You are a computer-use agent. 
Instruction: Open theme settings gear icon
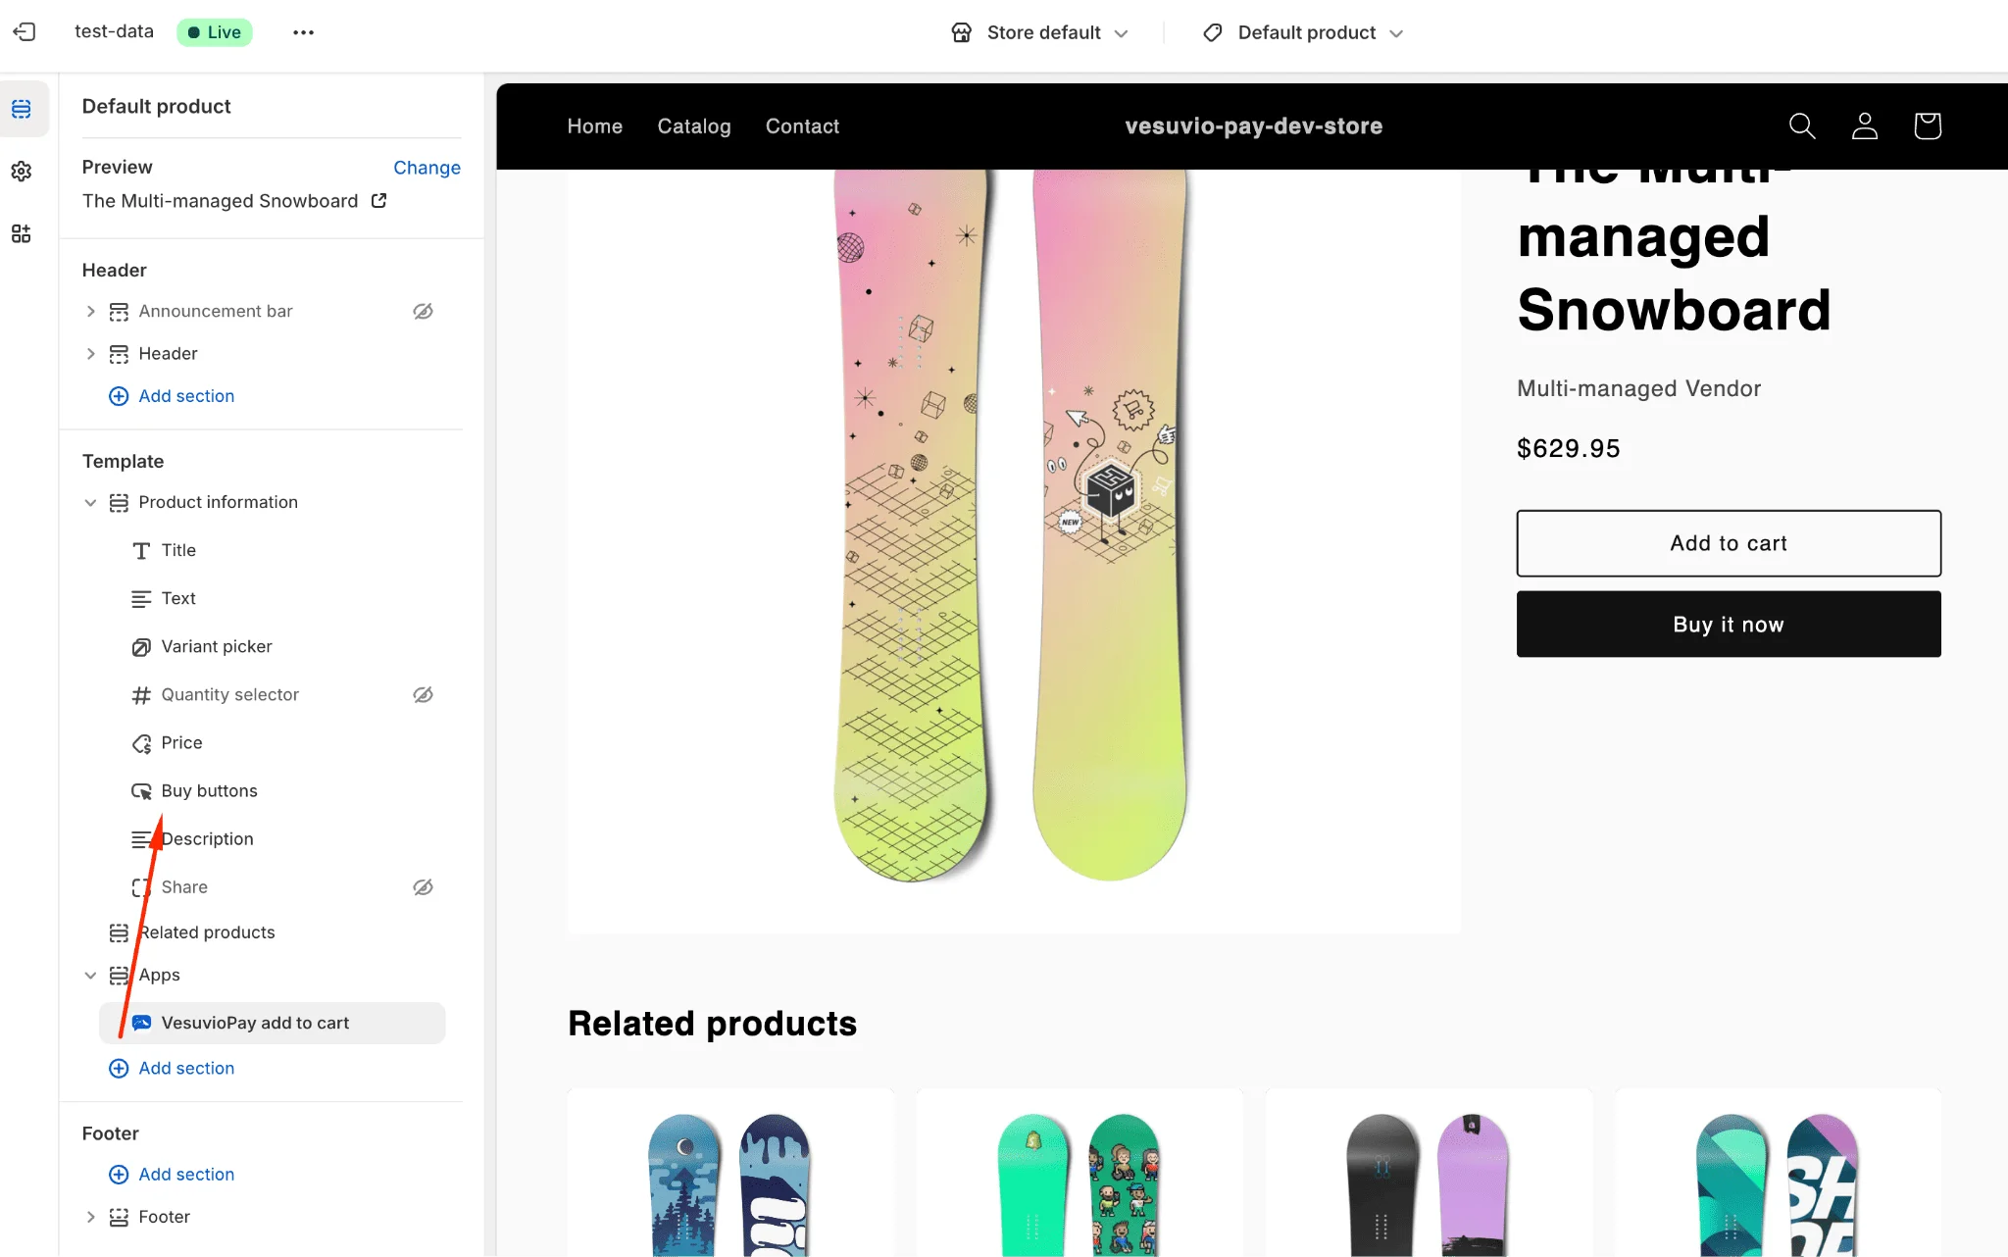coord(22,172)
